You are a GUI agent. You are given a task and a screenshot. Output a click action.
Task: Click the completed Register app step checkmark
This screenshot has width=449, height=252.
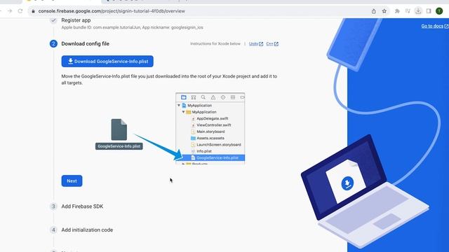click(x=53, y=20)
